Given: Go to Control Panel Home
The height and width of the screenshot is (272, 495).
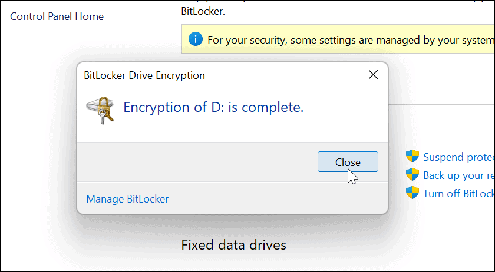Looking at the screenshot, I should pyautogui.click(x=57, y=16).
